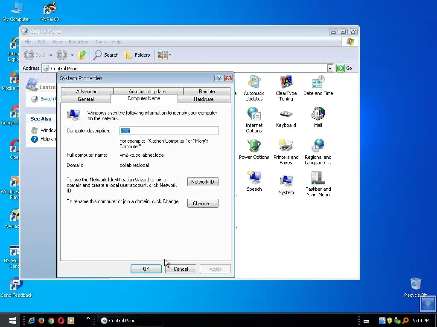Click the Windows Start button
This screenshot has height=327, width=437.
(x=12, y=321)
